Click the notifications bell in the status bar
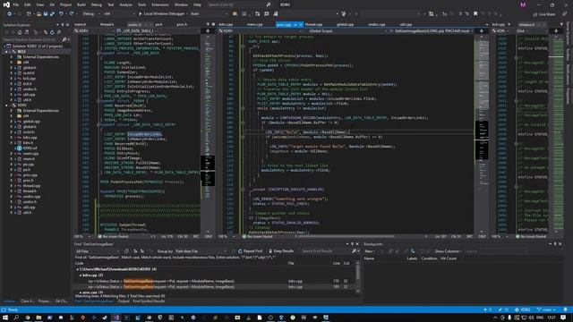This screenshot has width=573, height=322. [x=565, y=309]
